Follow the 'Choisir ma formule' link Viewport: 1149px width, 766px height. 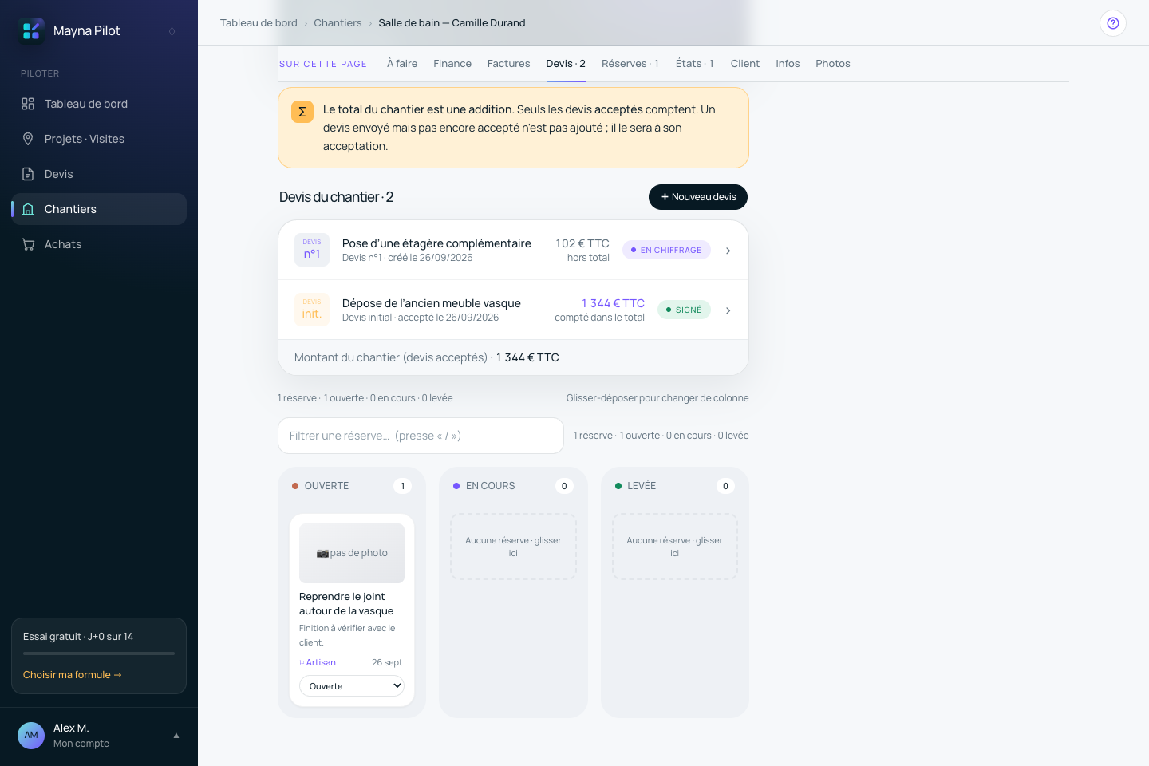click(73, 675)
